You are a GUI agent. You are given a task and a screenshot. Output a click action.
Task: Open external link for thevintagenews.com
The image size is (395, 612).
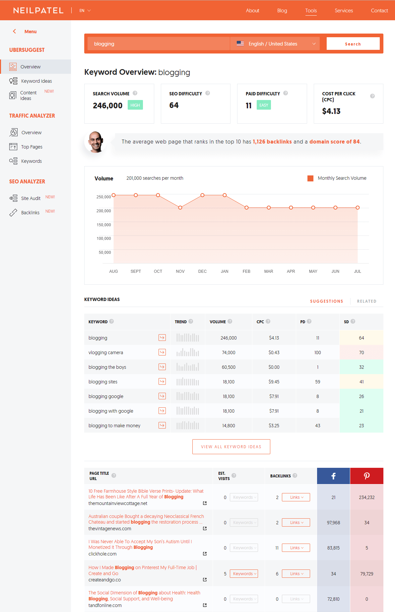point(205,529)
